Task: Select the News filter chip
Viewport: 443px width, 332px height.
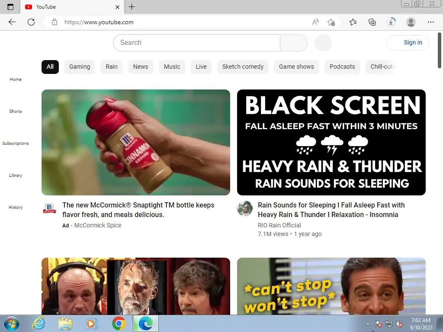Action: pos(141,67)
